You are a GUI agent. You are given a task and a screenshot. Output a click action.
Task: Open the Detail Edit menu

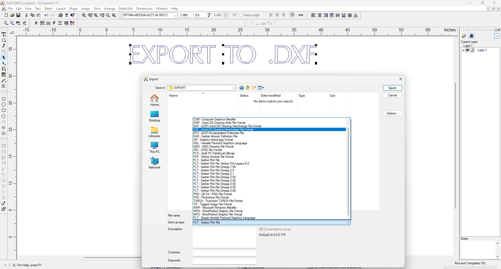pyautogui.click(x=126, y=9)
